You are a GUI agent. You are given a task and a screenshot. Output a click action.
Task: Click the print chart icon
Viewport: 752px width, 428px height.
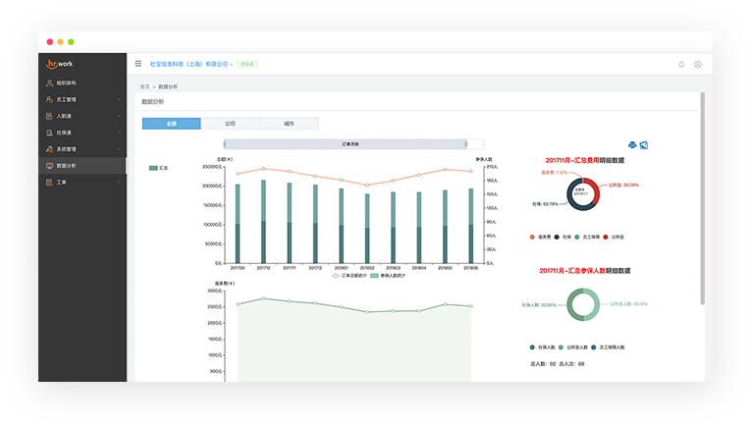click(631, 145)
